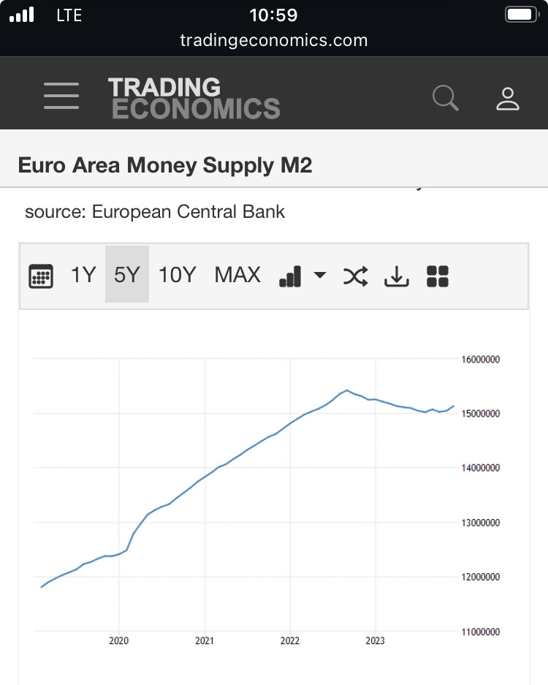Open the user account profile icon
The height and width of the screenshot is (685, 548).
(x=507, y=99)
